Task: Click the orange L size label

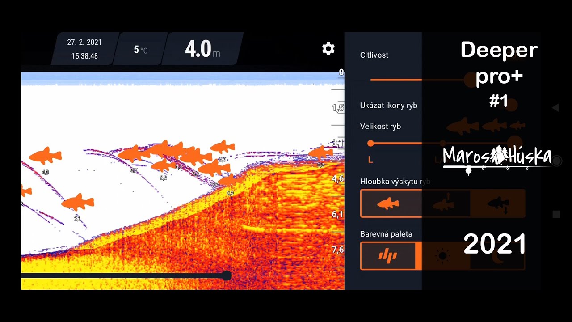Action: point(370,160)
